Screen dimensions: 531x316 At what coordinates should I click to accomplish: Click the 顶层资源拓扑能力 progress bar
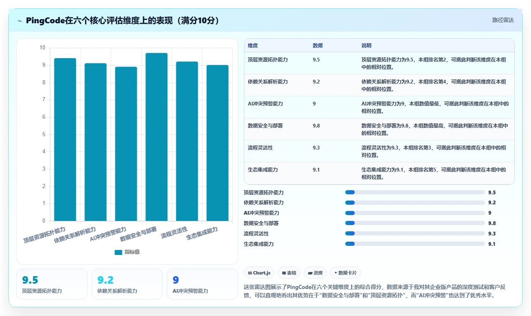415,192
